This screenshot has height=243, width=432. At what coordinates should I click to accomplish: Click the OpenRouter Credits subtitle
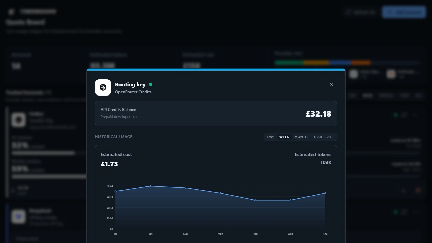[x=133, y=92]
